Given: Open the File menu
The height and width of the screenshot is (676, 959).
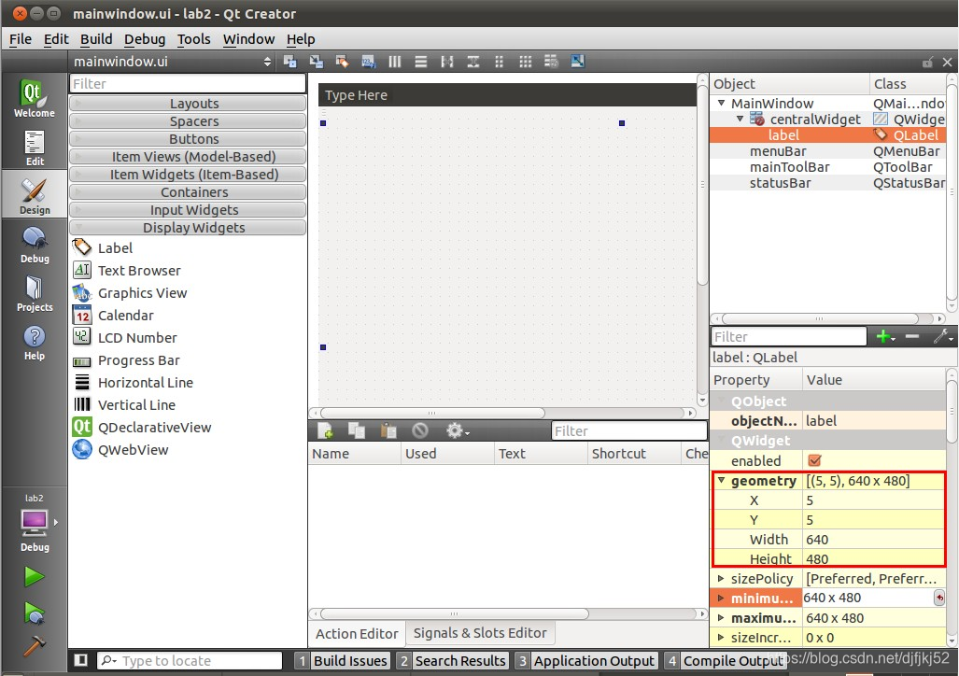Looking at the screenshot, I should pos(21,39).
